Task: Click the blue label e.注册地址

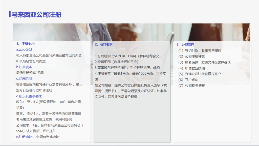Action: 24,137
